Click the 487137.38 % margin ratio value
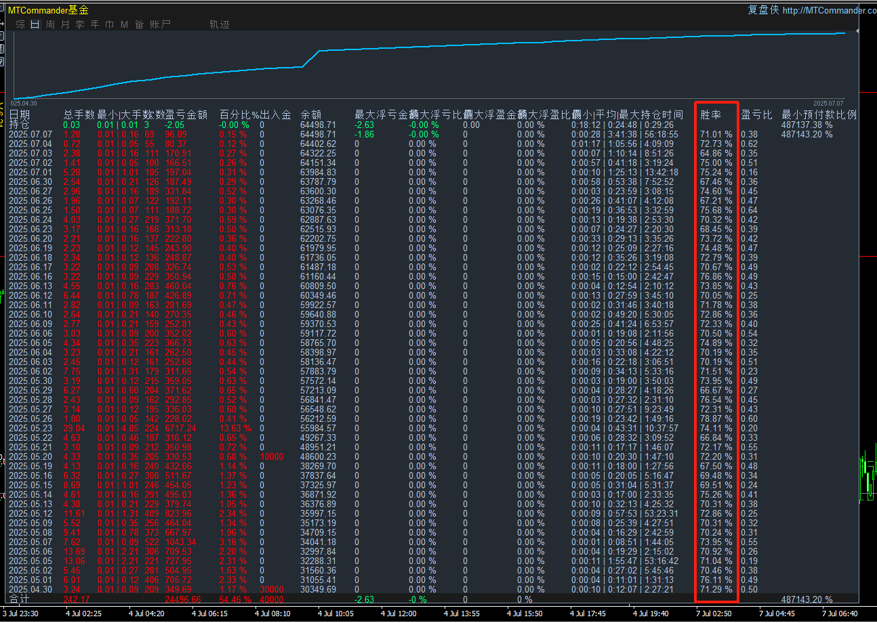The width and height of the screenshot is (877, 623). tap(807, 125)
